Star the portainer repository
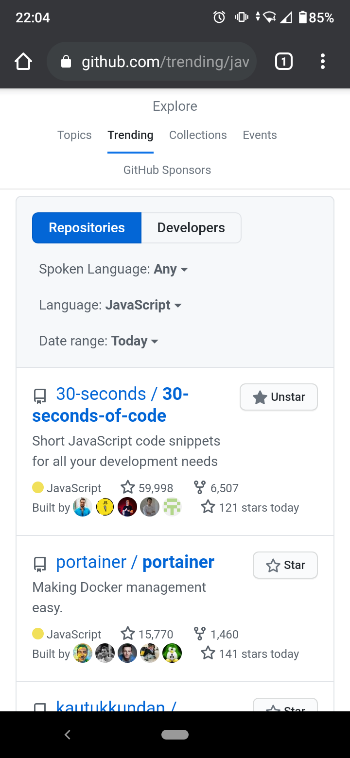Screen dimensions: 350x758 point(285,565)
